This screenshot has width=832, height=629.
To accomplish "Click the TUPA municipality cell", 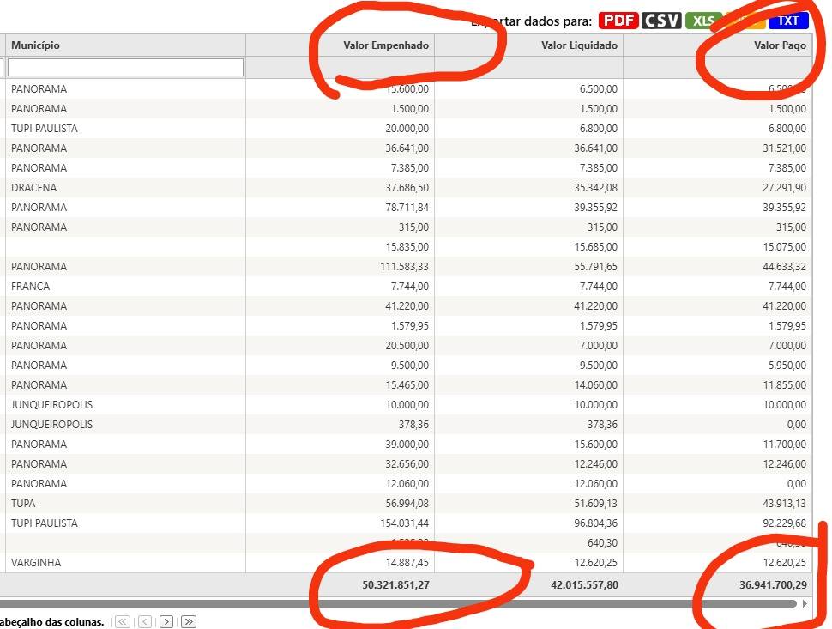I will [x=23, y=504].
